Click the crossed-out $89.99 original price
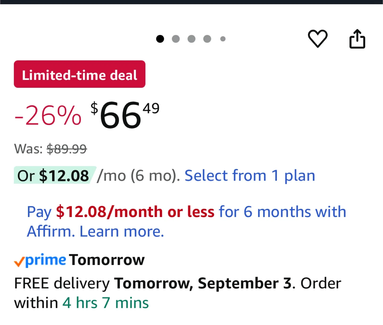This screenshot has height=325, width=383. coord(67,149)
